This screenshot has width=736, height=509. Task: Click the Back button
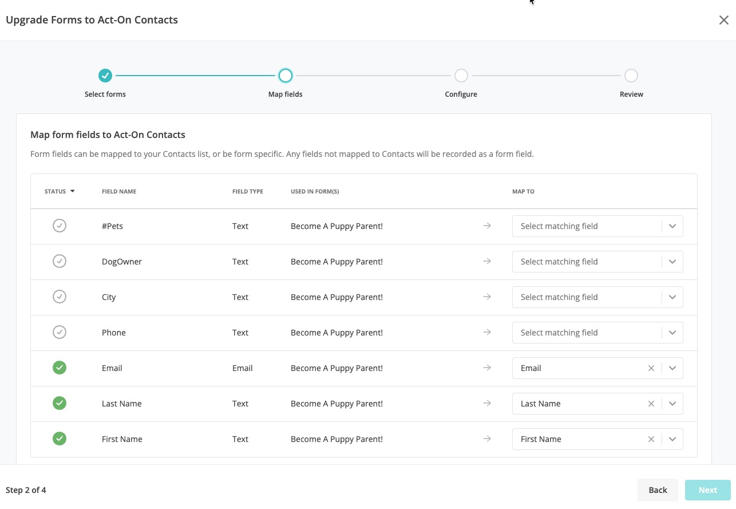[658, 490]
